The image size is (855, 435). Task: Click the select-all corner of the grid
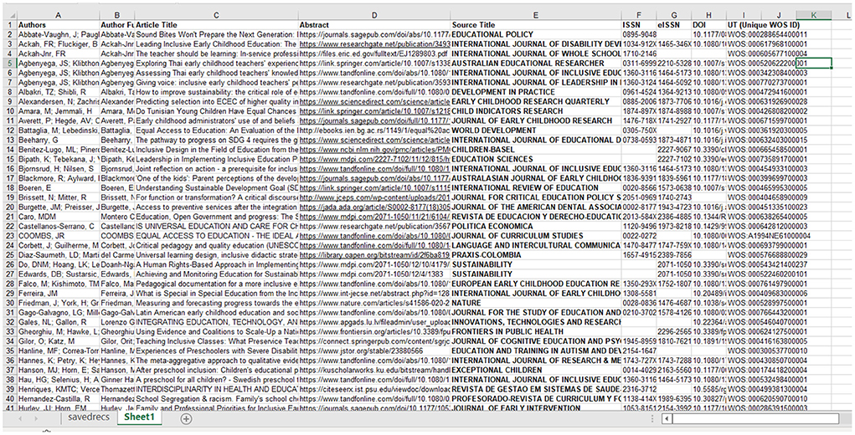pos(8,16)
